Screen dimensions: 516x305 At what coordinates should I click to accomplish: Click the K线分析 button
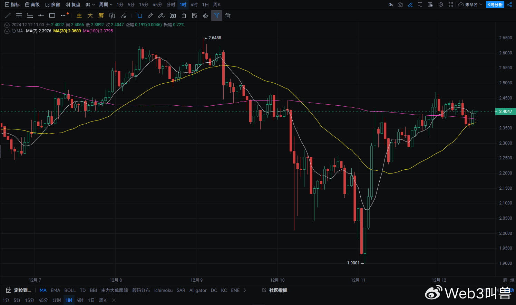(x=495, y=4)
